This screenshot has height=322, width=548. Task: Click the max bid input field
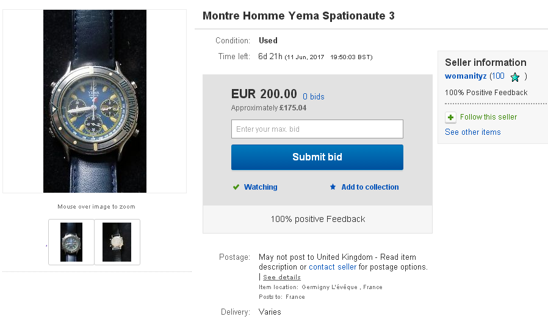(317, 129)
